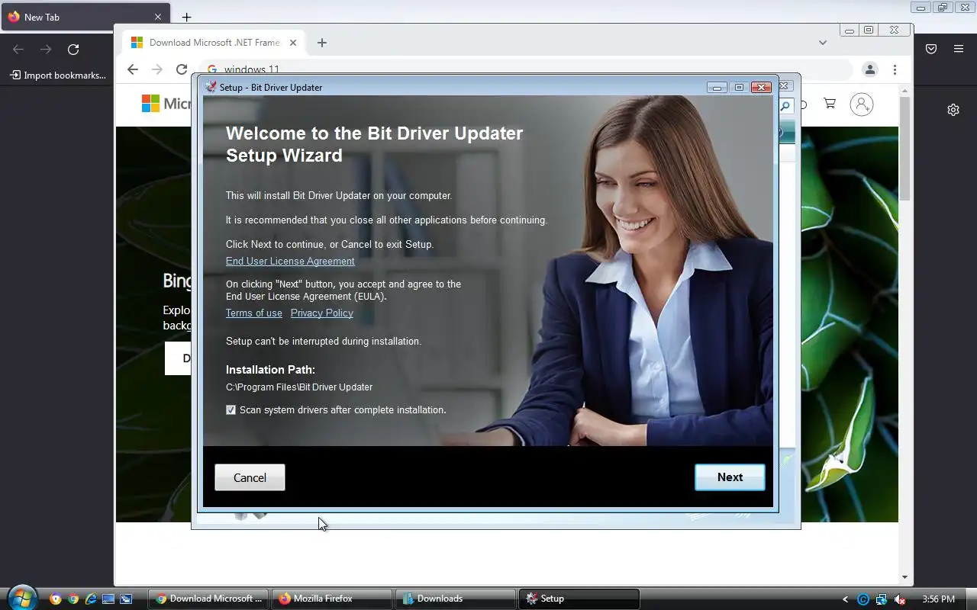Click Next in the Bit Driver Updater setup
977x610 pixels.
point(730,477)
